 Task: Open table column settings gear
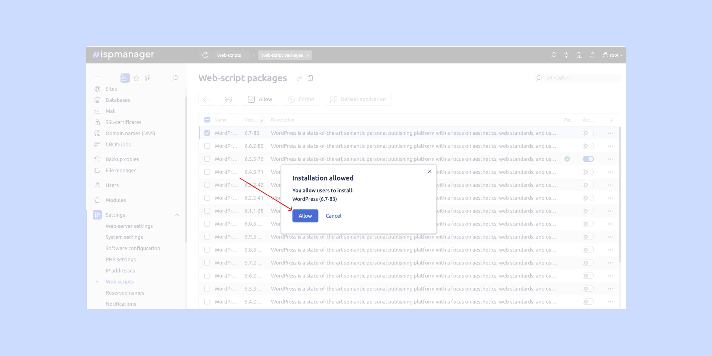tap(612, 120)
